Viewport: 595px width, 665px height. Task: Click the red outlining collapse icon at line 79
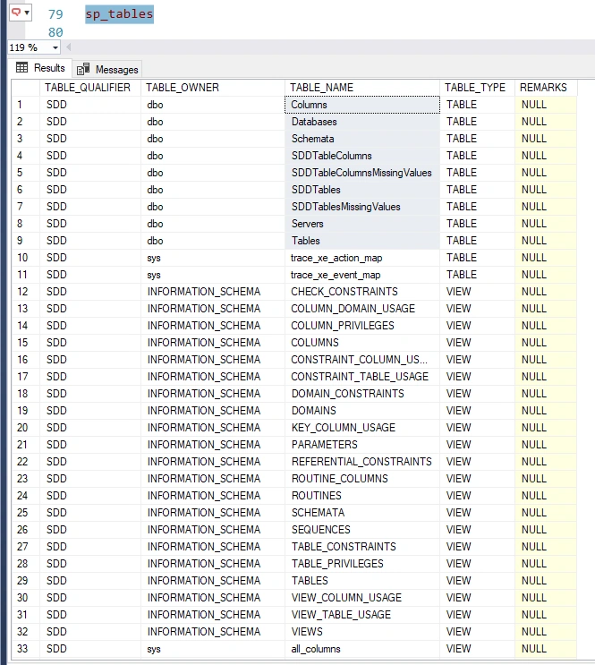pyautogui.click(x=16, y=12)
